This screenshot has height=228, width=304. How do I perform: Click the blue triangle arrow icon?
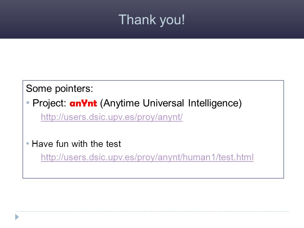pos(17,217)
